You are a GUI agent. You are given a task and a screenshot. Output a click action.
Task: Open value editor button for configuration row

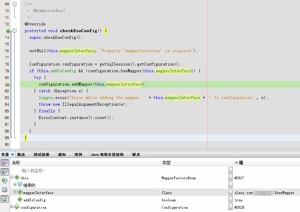230,207
